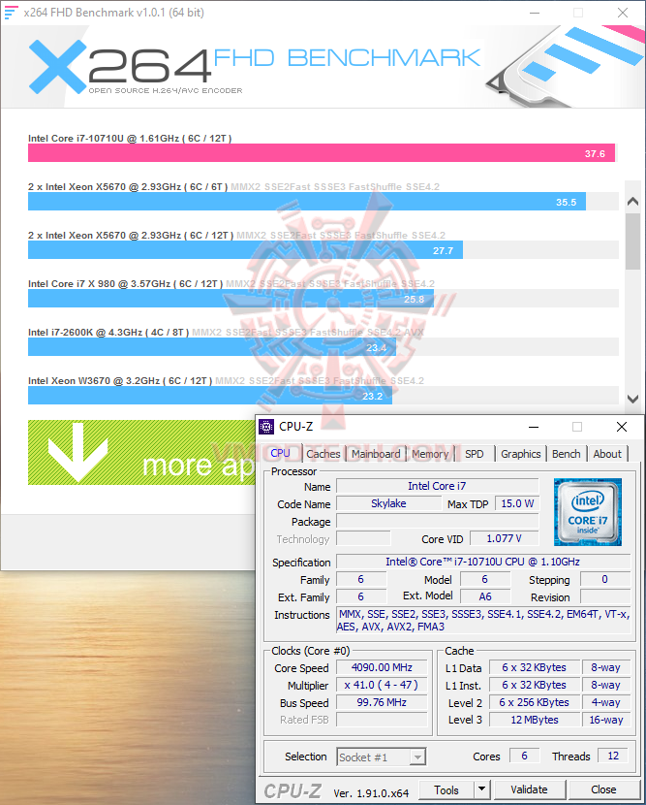Click the Level 3 cache value 12 MBytes
646x805 pixels.
(x=535, y=720)
